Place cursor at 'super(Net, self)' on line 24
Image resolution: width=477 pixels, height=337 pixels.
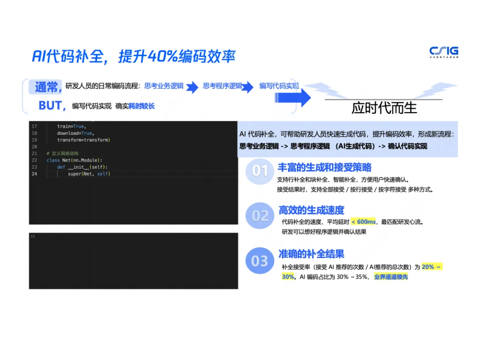89,174
